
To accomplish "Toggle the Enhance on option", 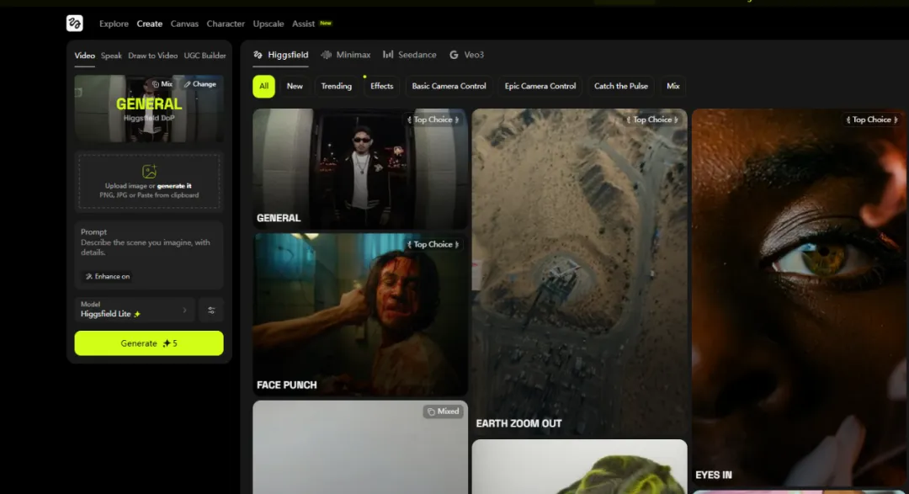I will point(107,276).
